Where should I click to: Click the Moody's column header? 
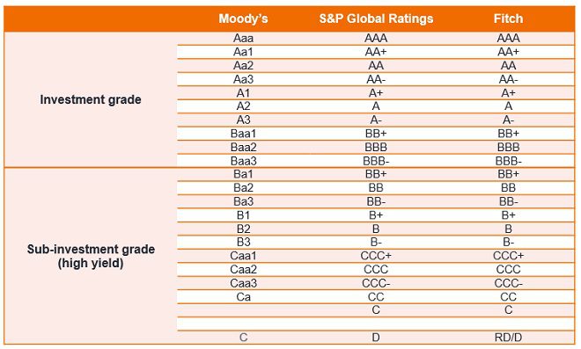tap(243, 18)
